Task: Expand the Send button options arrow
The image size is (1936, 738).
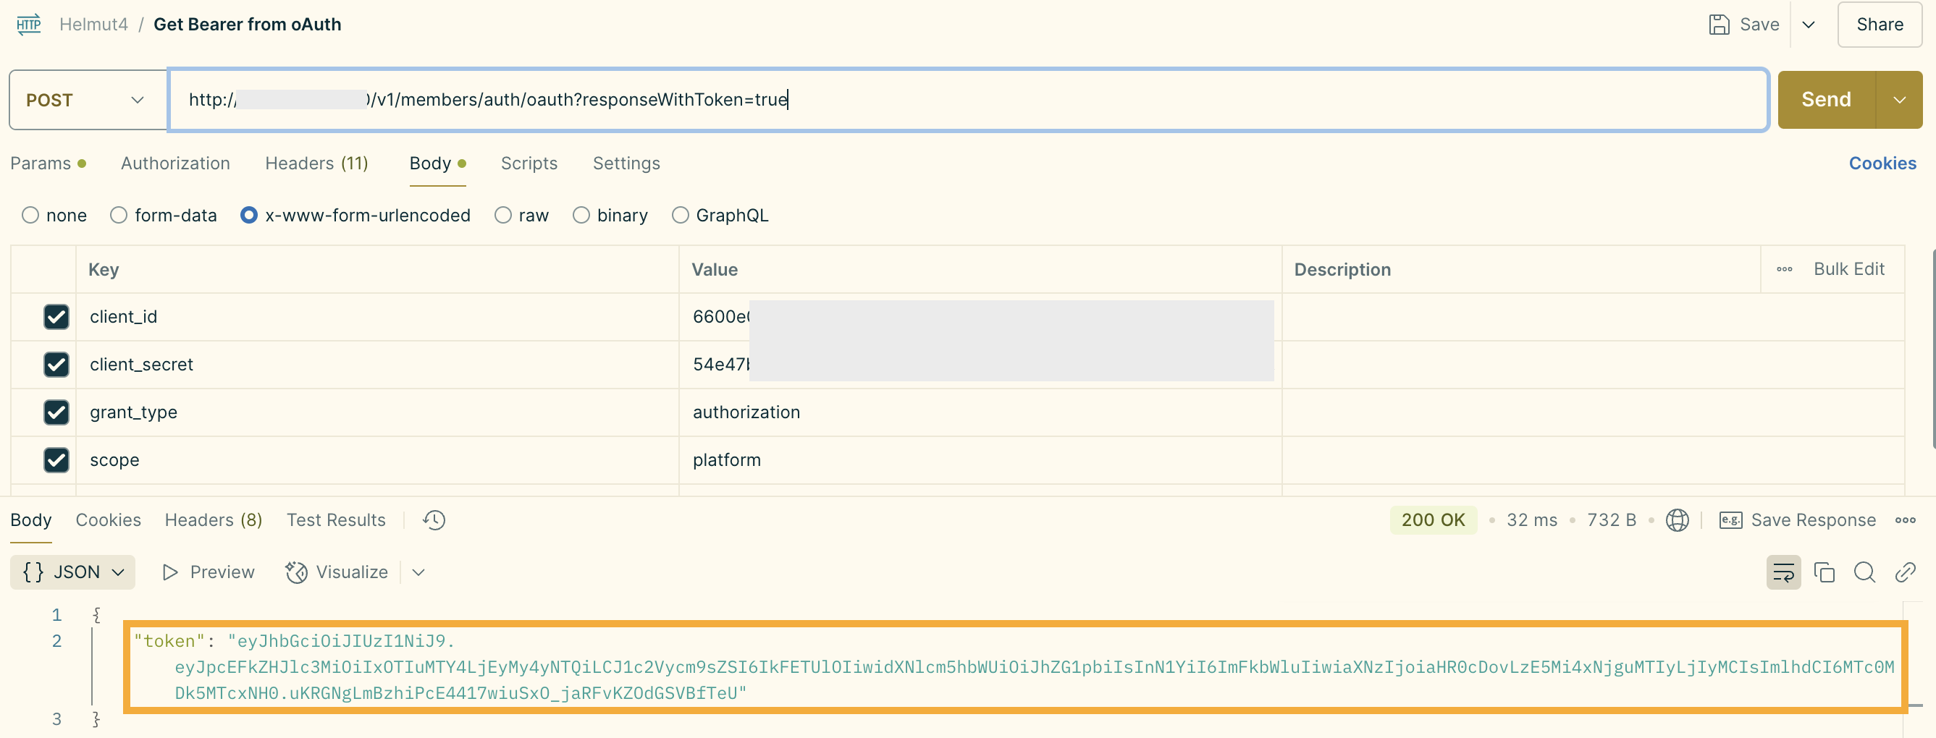Action: click(x=1899, y=100)
